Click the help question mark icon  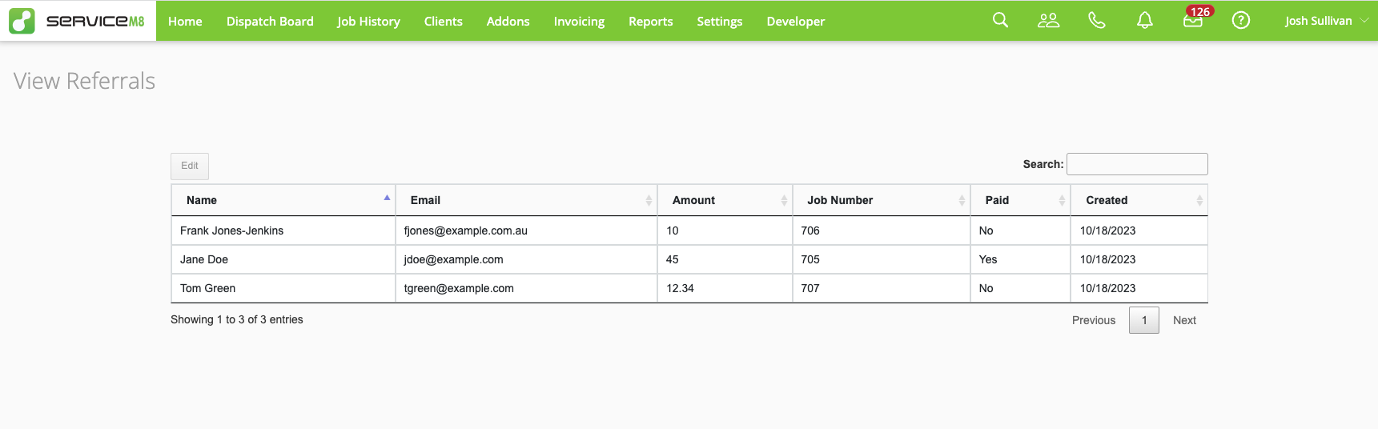coord(1240,20)
